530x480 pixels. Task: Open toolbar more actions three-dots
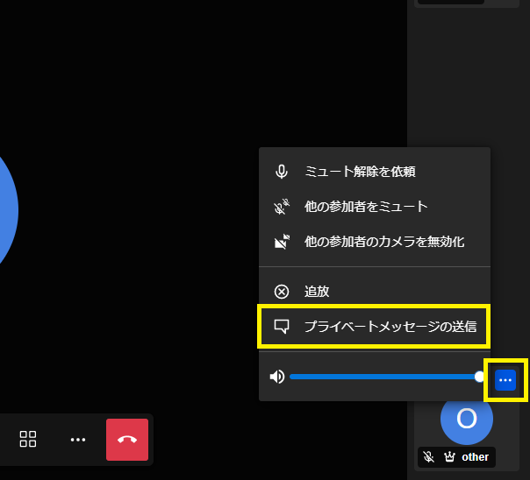(78, 440)
